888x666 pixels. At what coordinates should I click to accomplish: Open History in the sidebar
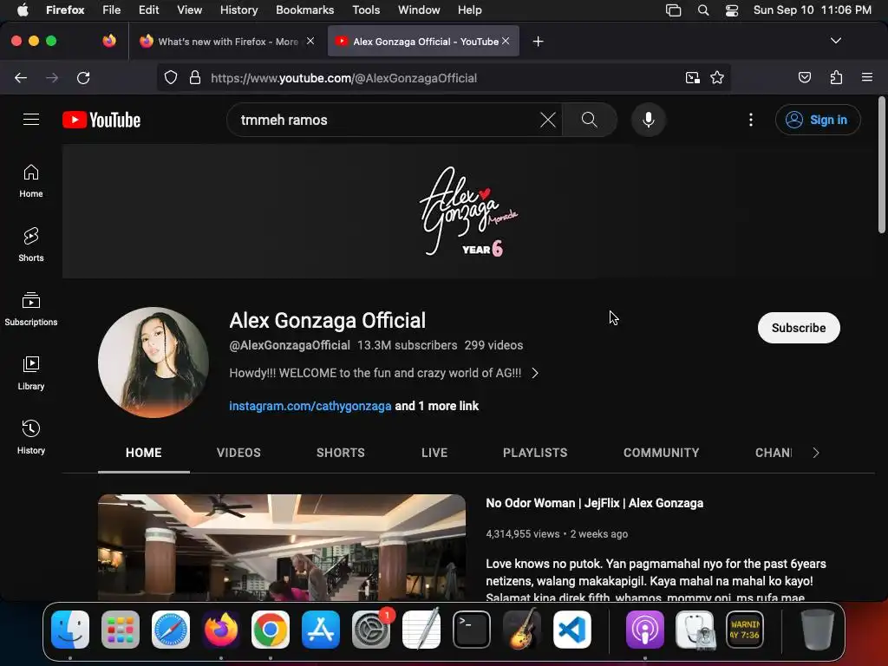pyautogui.click(x=31, y=437)
